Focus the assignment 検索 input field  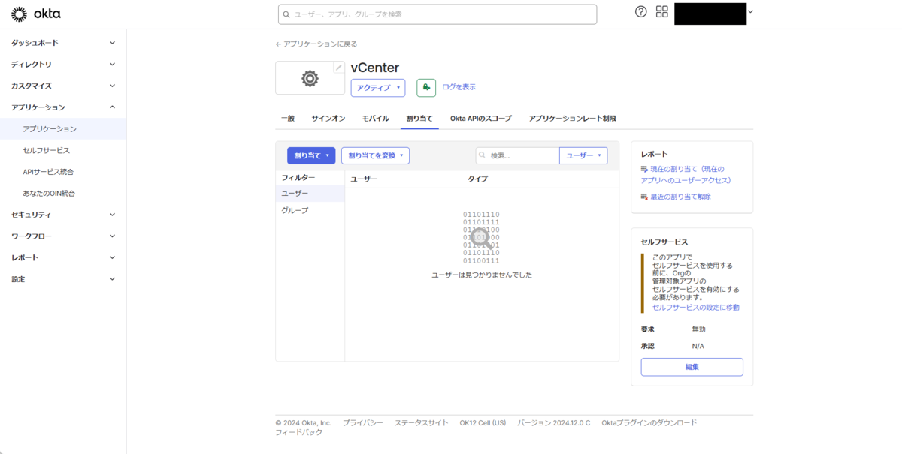[x=518, y=155]
